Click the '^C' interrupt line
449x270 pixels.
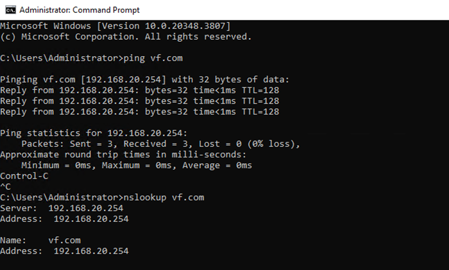[x=5, y=186]
